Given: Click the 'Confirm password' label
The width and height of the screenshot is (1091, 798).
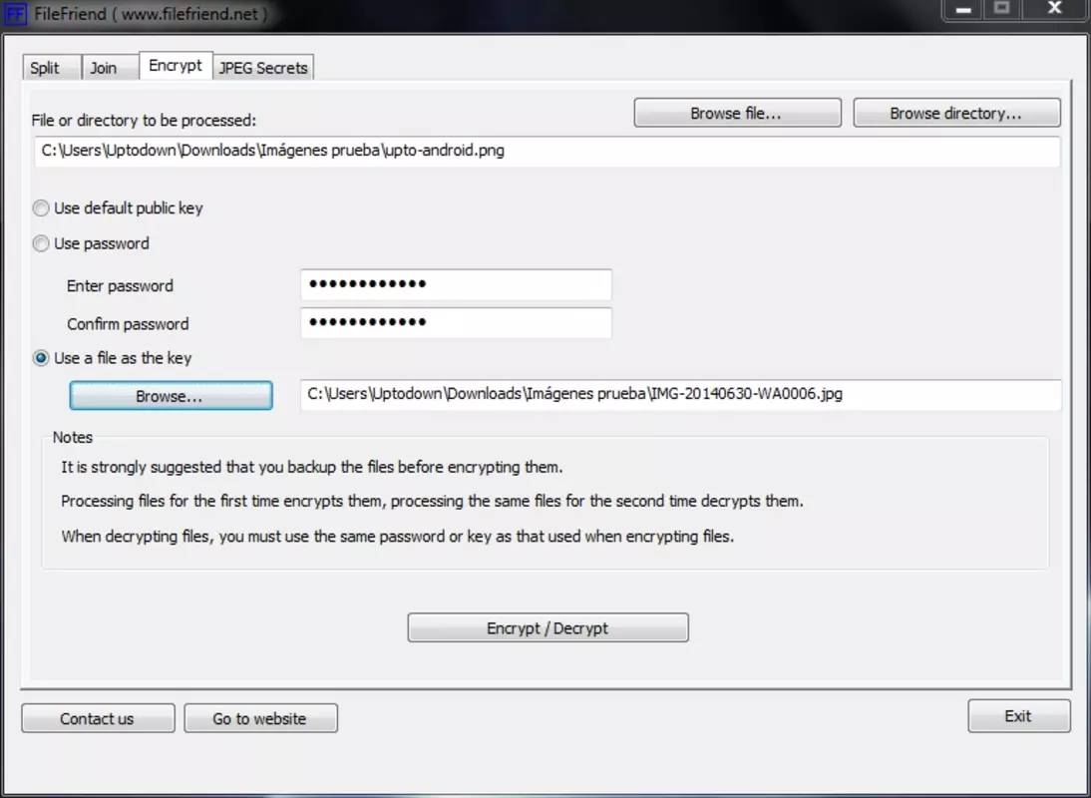Looking at the screenshot, I should [128, 324].
